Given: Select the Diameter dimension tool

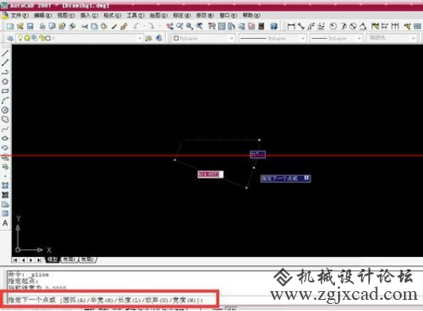Looking at the screenshot, I should tap(353, 26).
